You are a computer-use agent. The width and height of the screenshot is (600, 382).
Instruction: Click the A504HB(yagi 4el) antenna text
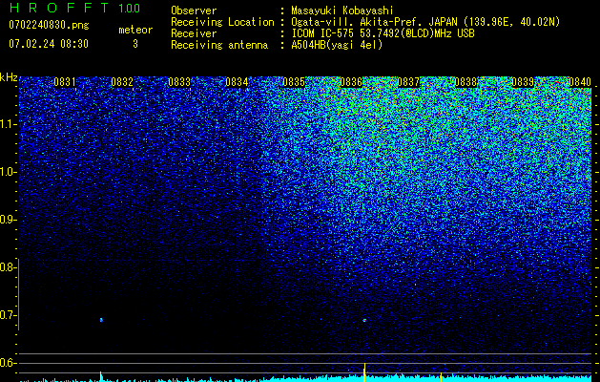coord(337,45)
